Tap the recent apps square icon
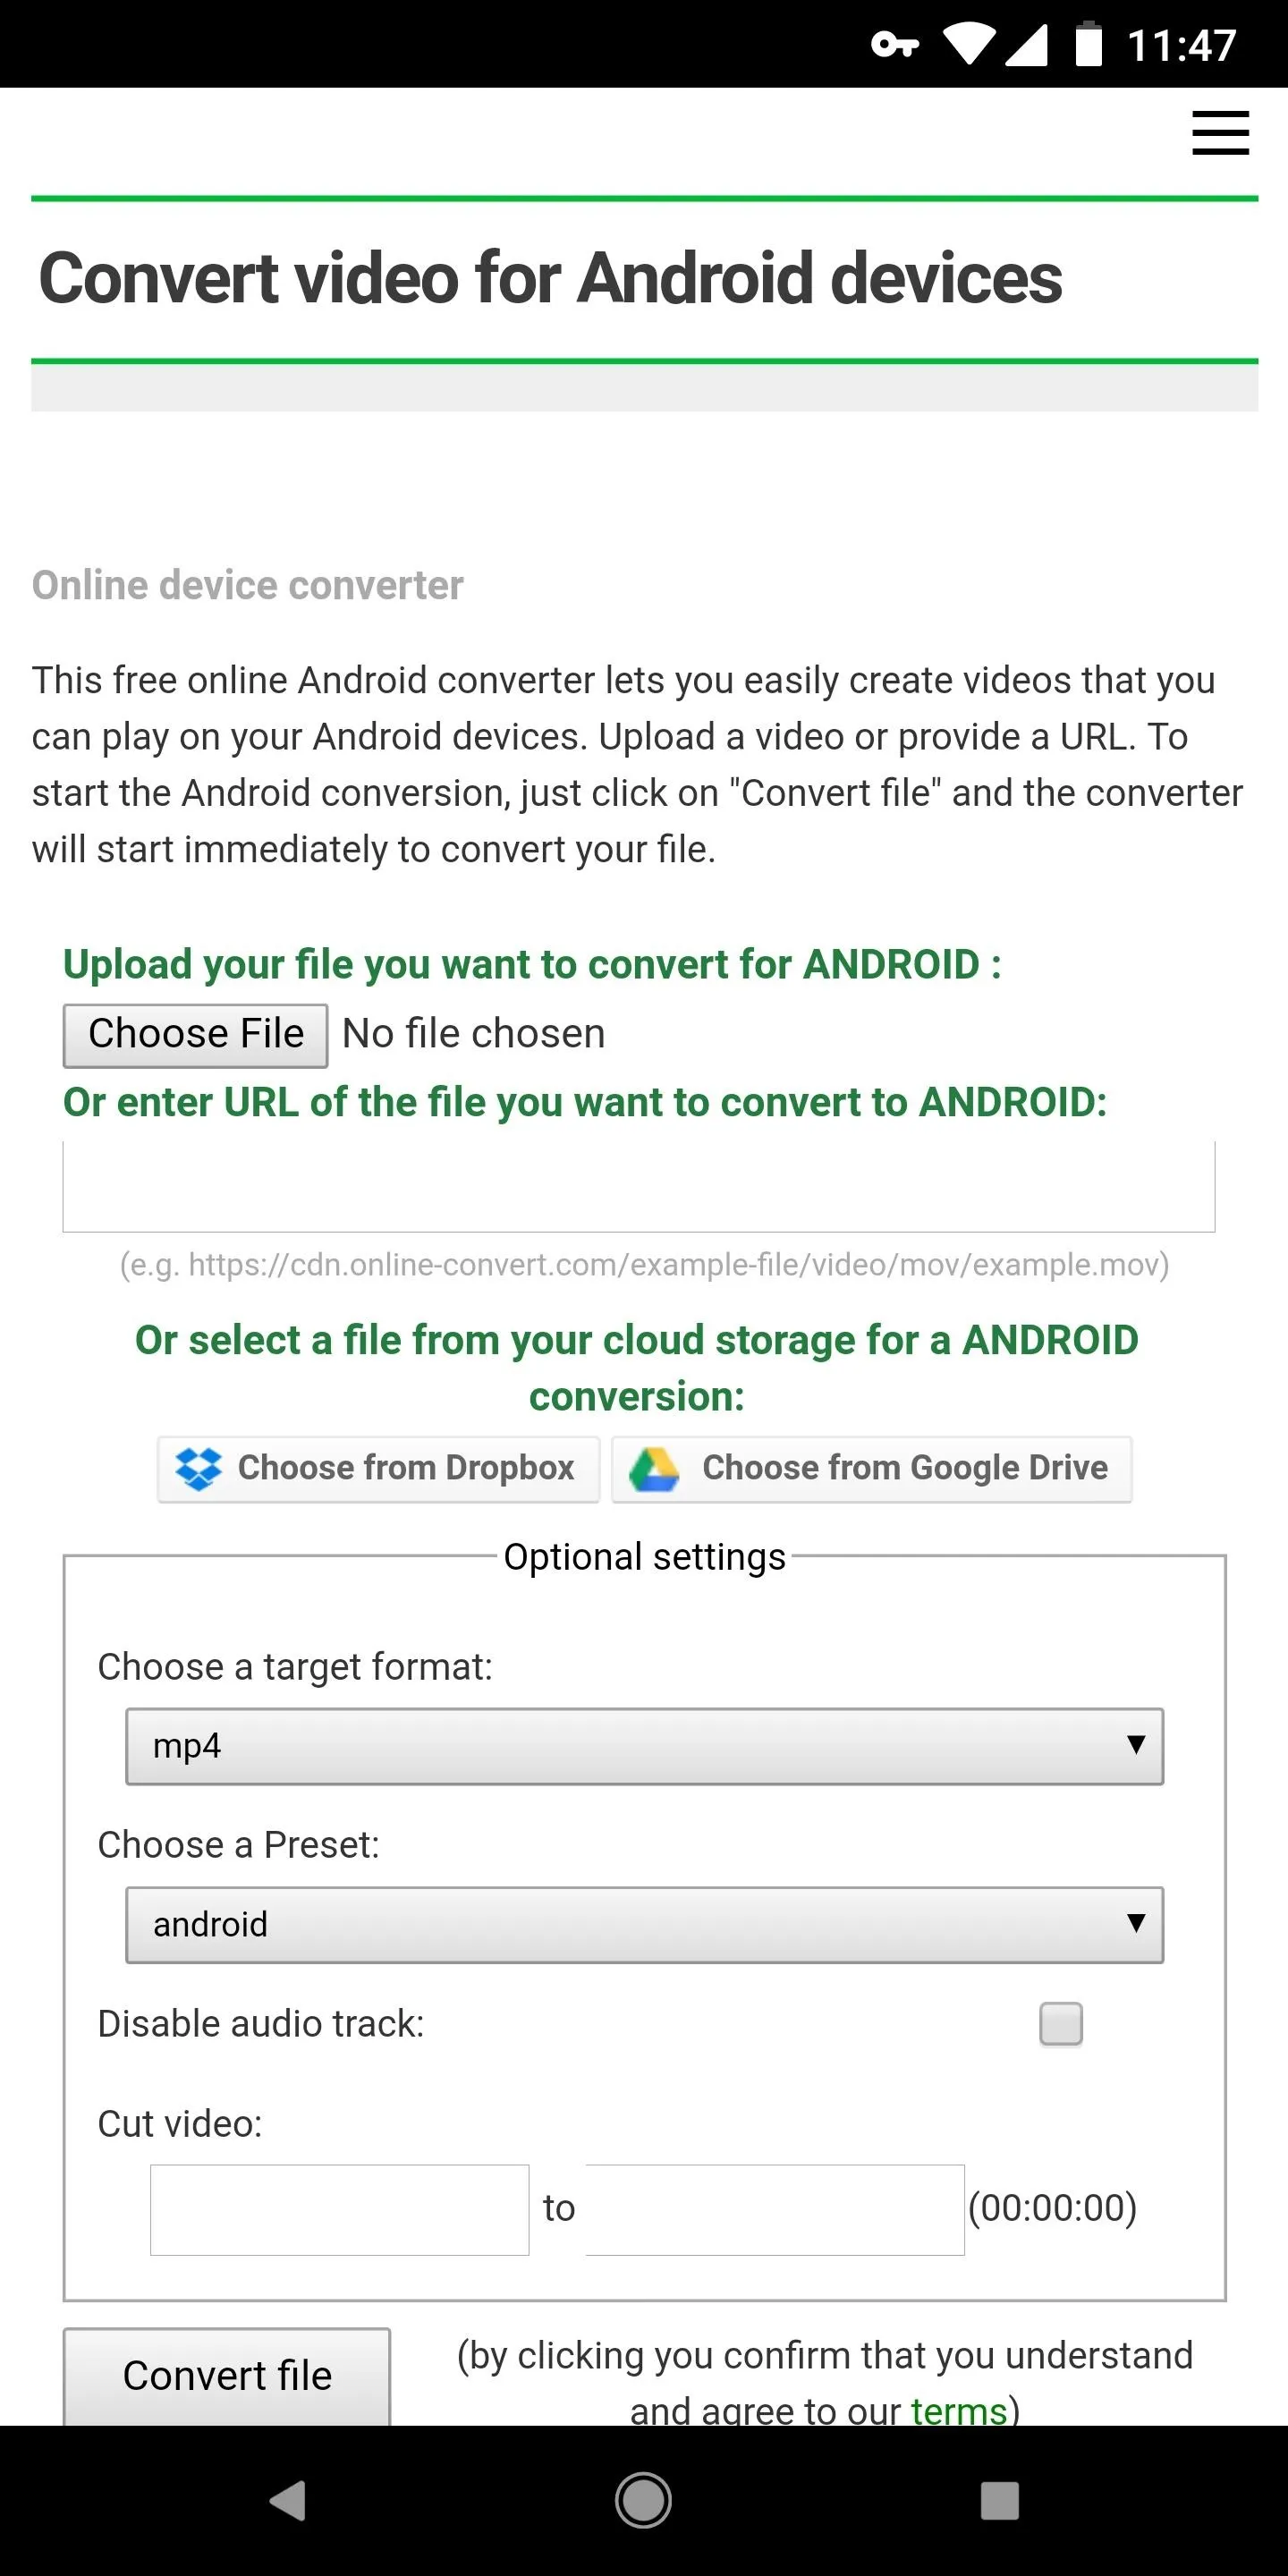1288x2576 pixels. (x=999, y=2500)
